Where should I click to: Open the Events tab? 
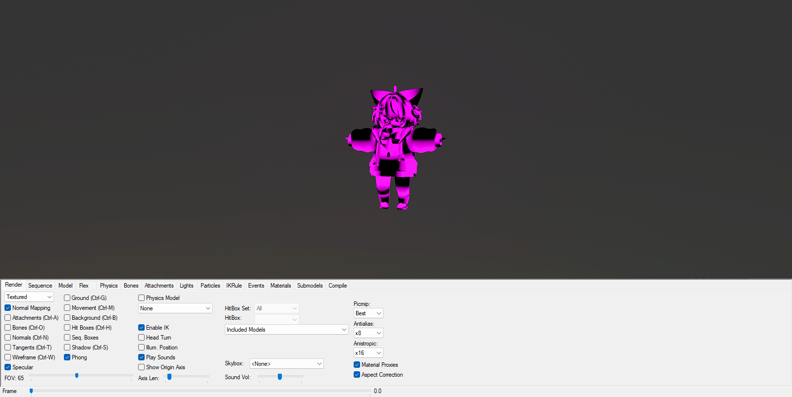tap(256, 286)
